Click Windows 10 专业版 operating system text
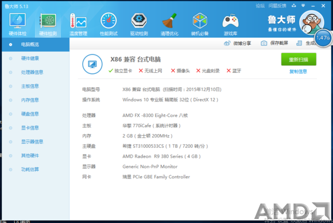 pyautogui.click(x=171, y=100)
